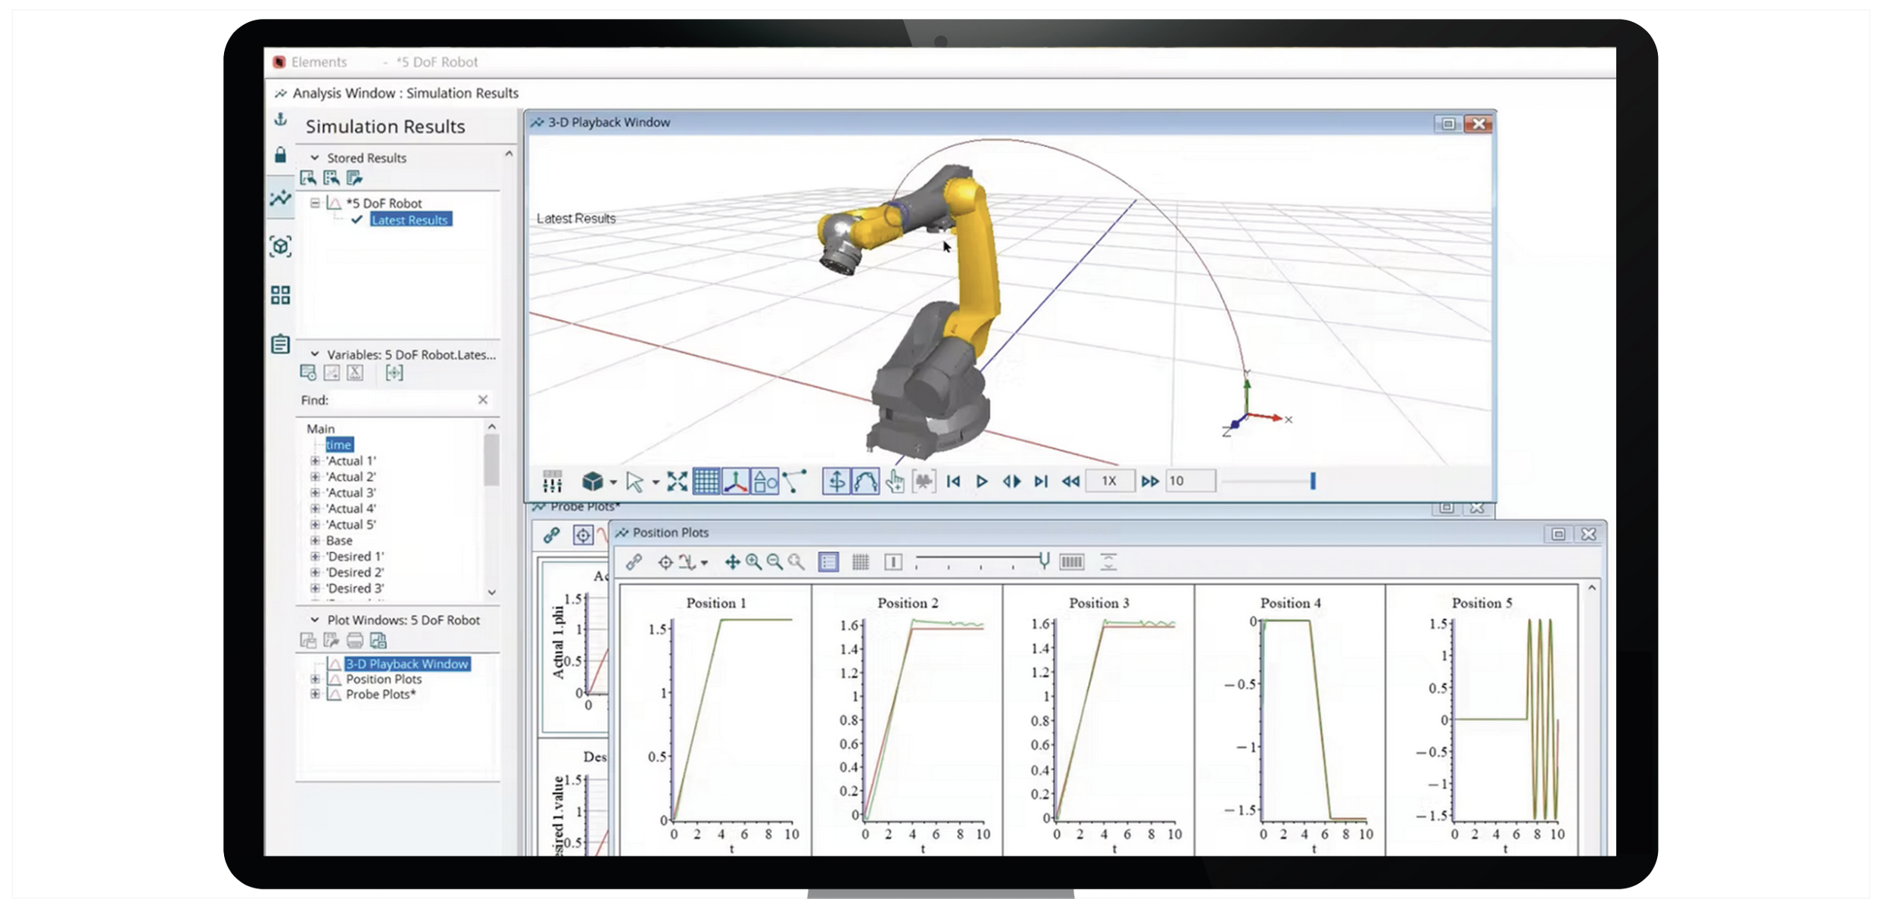The height and width of the screenshot is (911, 1882).
Task: Click the playback time slider handle
Action: tap(1313, 480)
